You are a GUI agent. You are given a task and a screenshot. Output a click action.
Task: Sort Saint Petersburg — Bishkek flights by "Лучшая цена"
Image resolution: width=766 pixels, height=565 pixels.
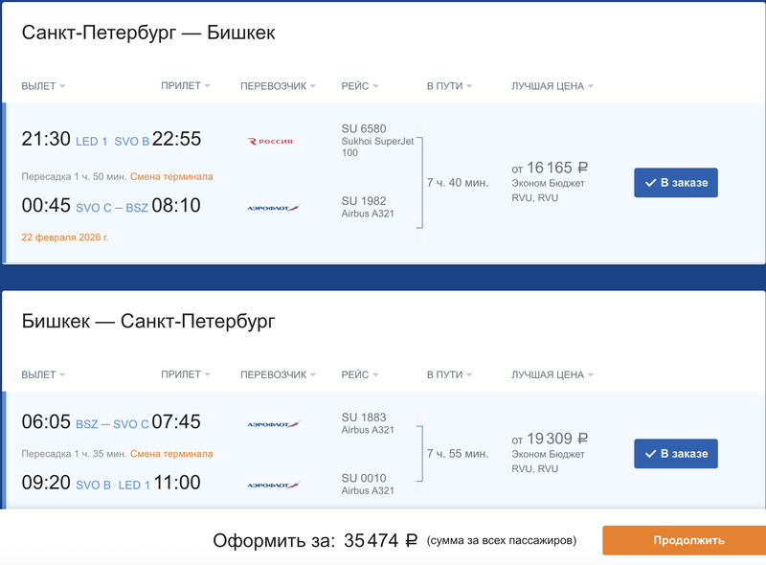[552, 86]
